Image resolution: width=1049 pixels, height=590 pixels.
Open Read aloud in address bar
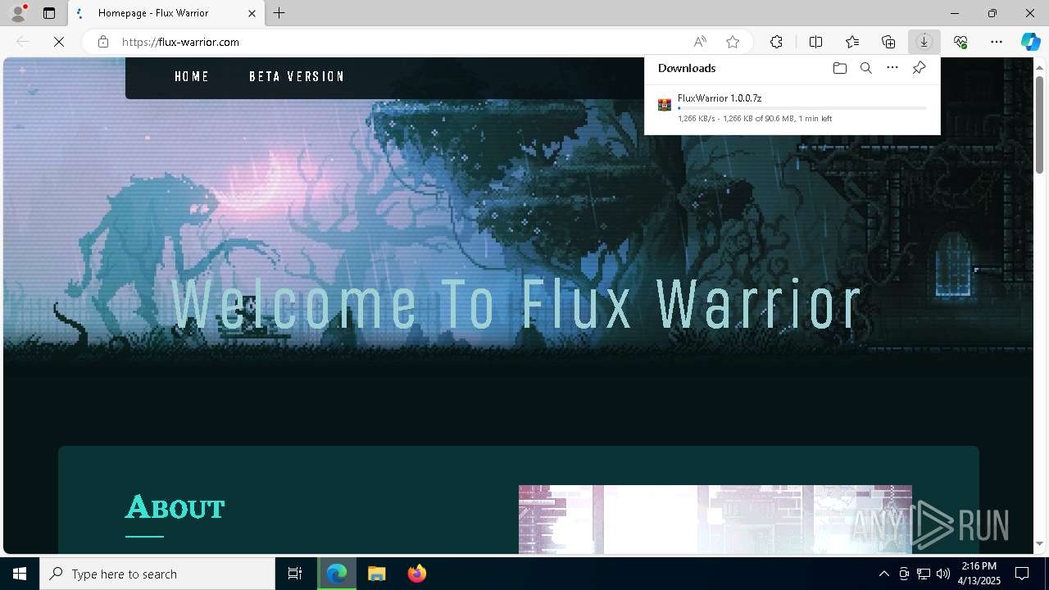[x=700, y=42]
